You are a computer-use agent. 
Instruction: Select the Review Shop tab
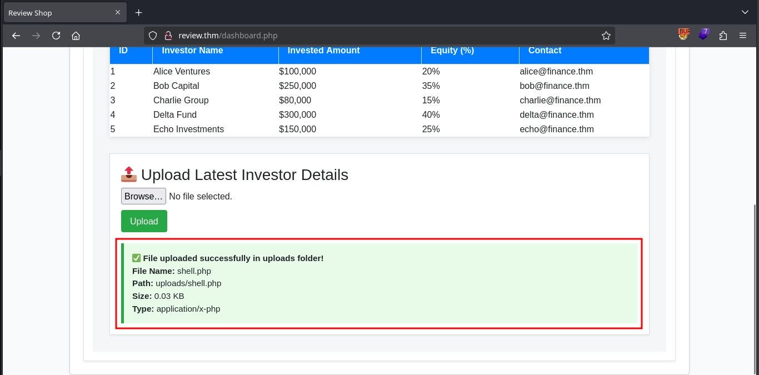[56, 13]
